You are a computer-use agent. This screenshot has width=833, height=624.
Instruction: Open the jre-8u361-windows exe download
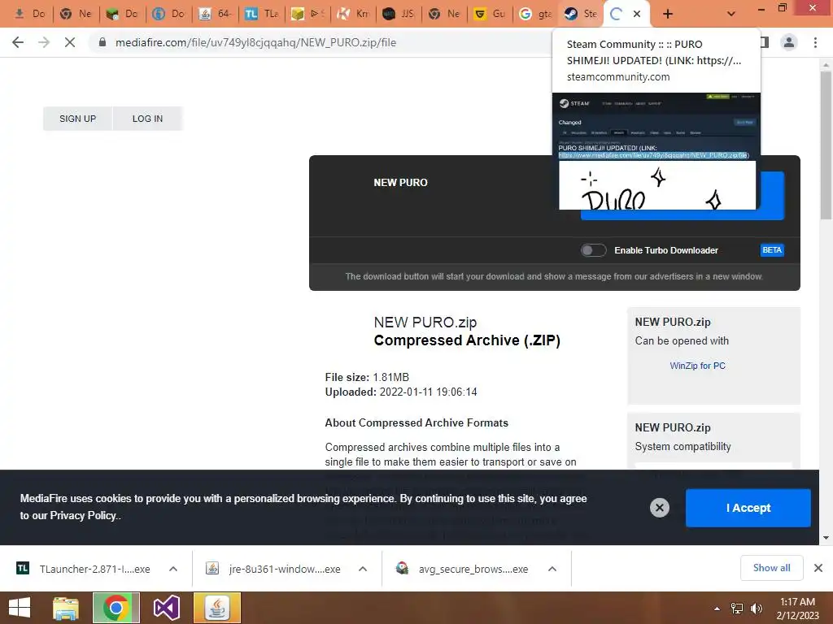pyautogui.click(x=275, y=569)
